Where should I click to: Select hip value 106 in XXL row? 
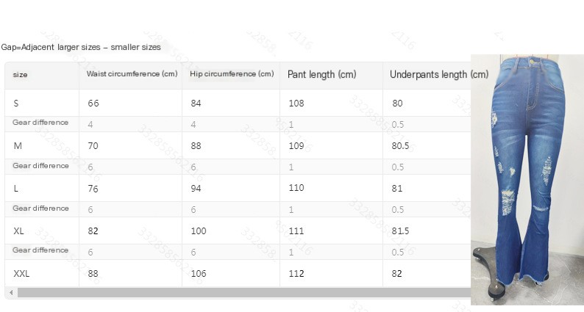197,274
